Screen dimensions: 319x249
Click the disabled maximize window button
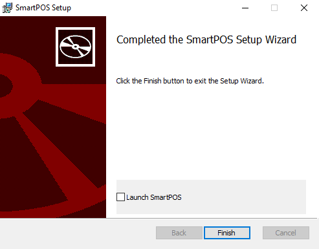pyautogui.click(x=274, y=8)
